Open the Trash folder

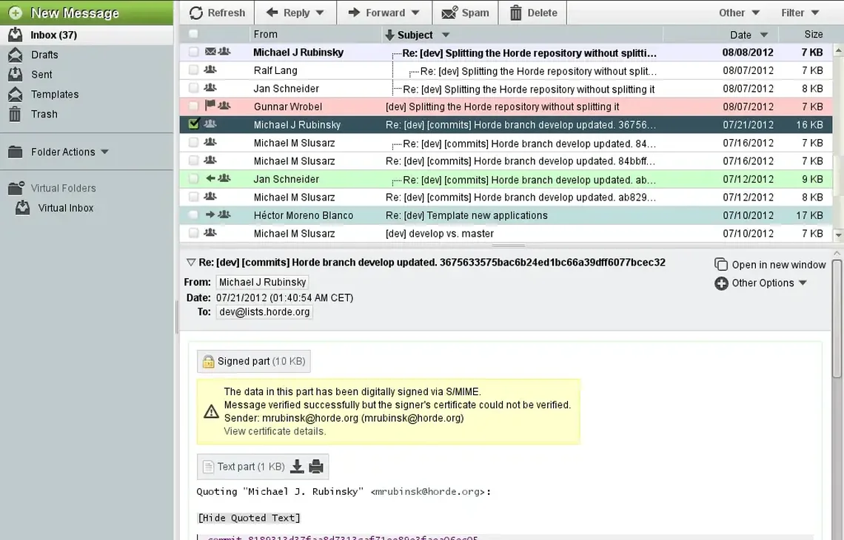pyautogui.click(x=44, y=114)
